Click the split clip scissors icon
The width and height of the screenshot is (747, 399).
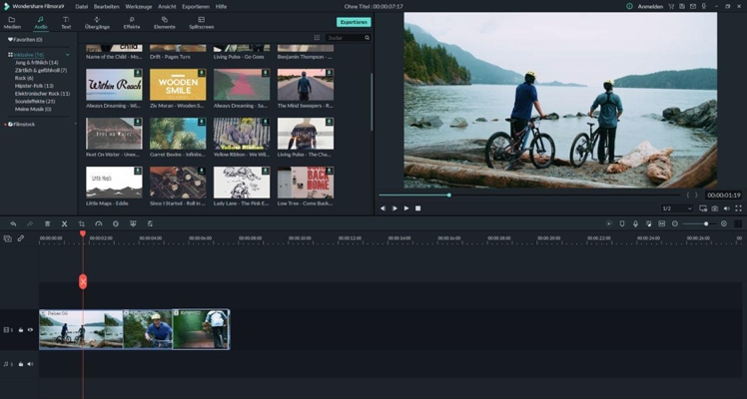point(64,223)
